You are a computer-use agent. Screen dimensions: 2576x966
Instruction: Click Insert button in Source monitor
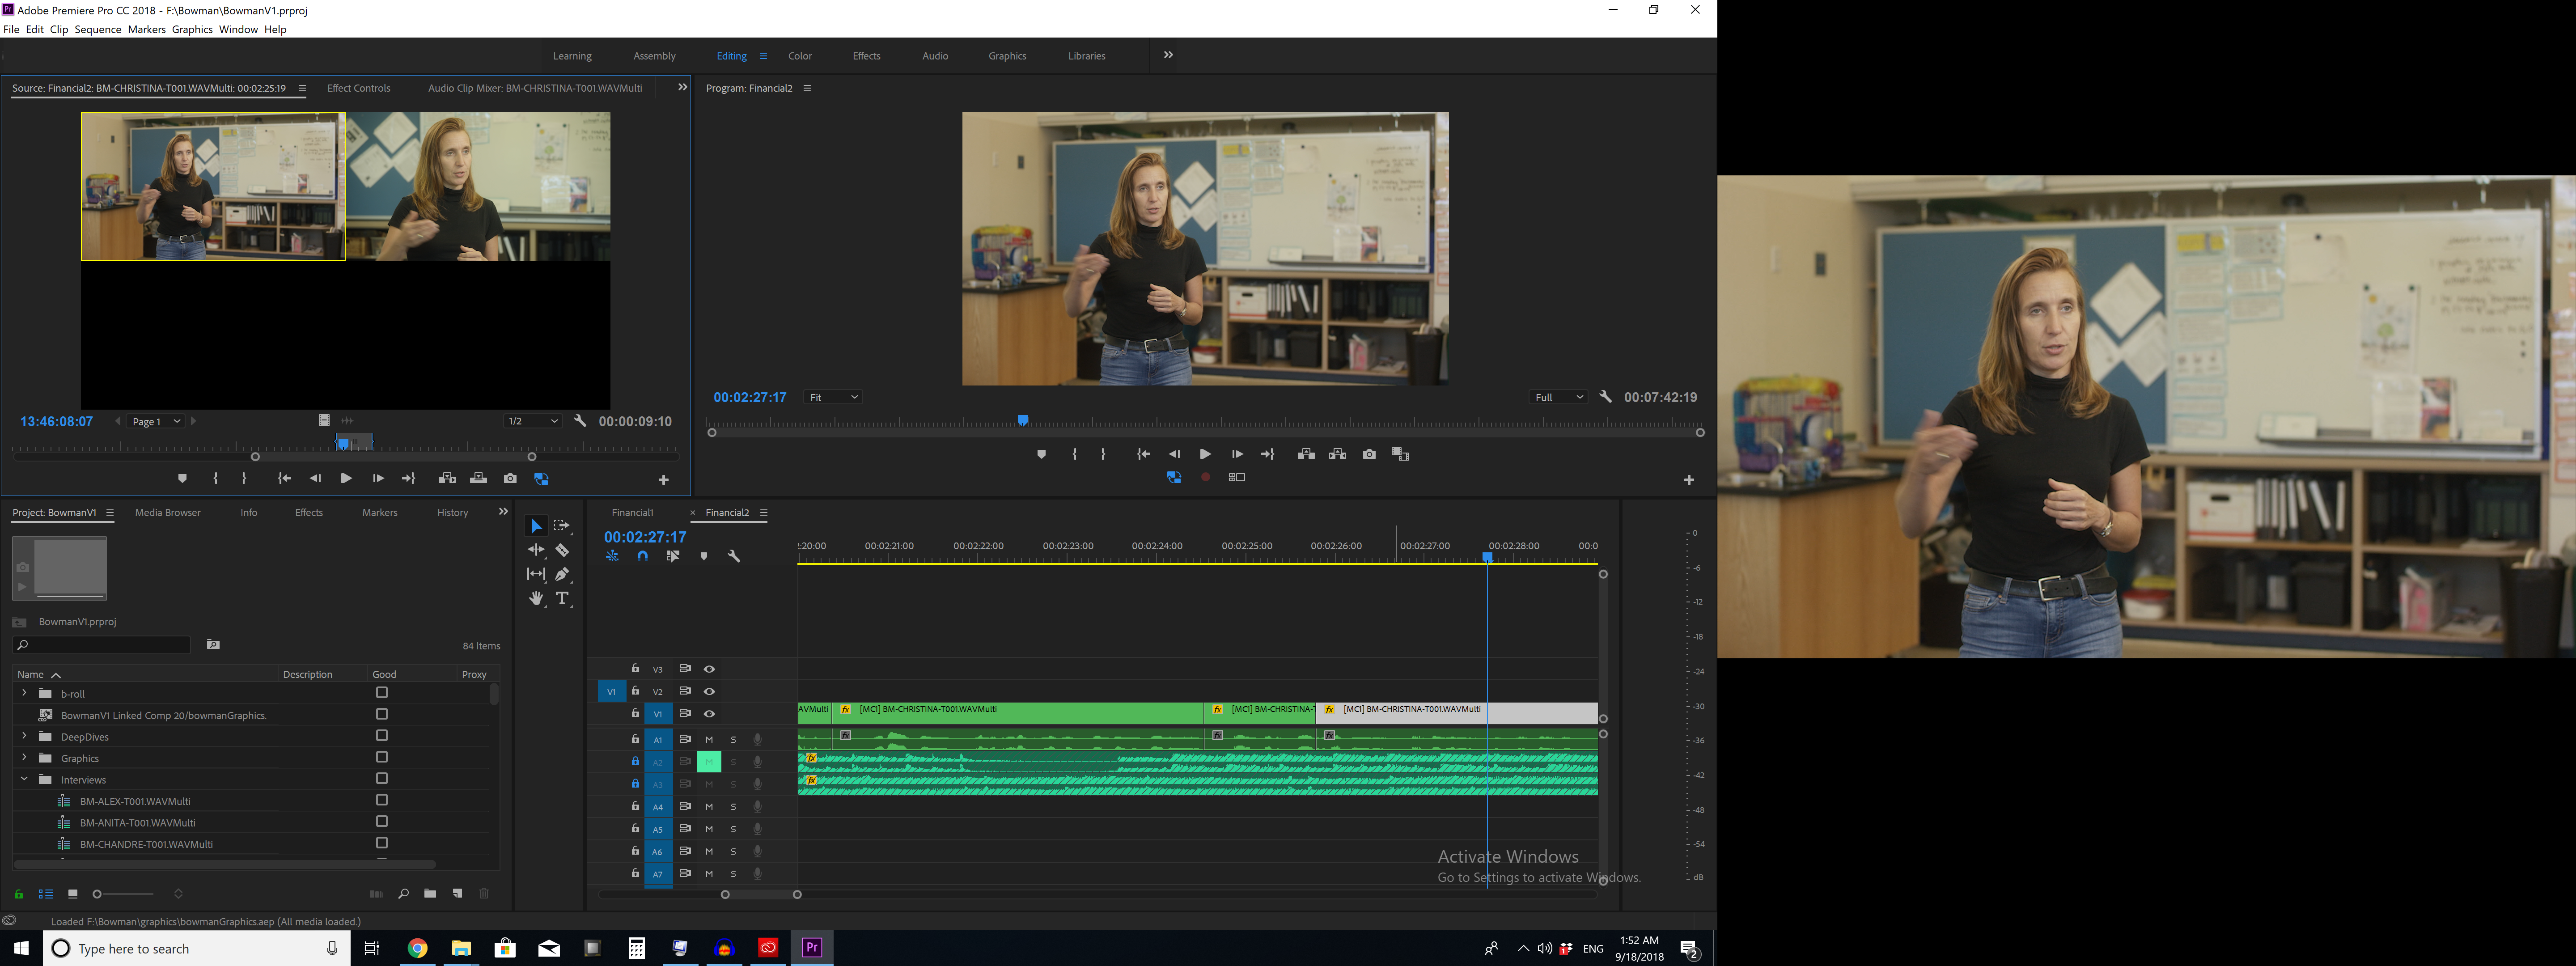pos(447,478)
